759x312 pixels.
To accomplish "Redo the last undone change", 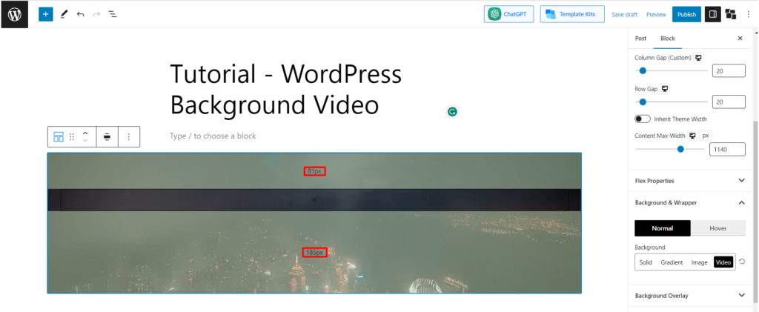I will [x=96, y=14].
